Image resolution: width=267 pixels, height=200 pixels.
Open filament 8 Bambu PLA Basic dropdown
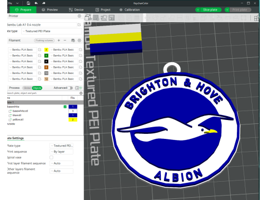63,67
